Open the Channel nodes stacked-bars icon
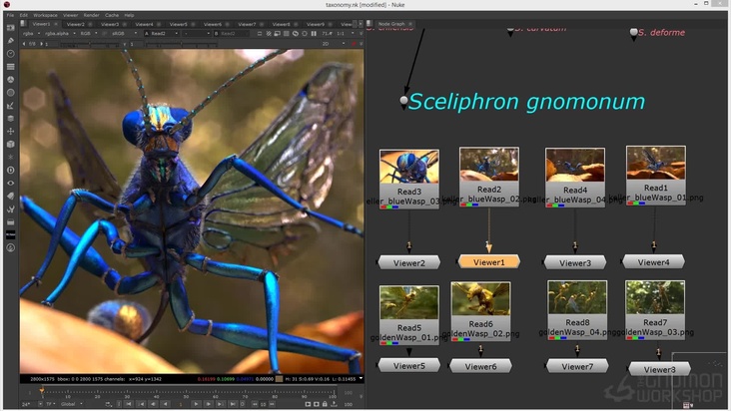Screen dimensions: 731x411 [x=10, y=67]
